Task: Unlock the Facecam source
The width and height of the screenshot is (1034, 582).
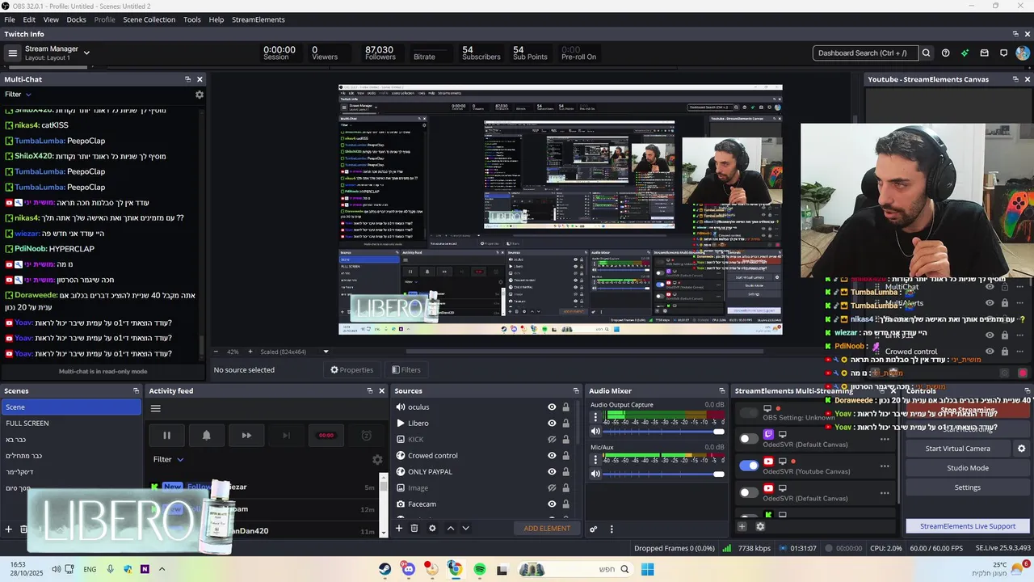Action: (x=565, y=504)
